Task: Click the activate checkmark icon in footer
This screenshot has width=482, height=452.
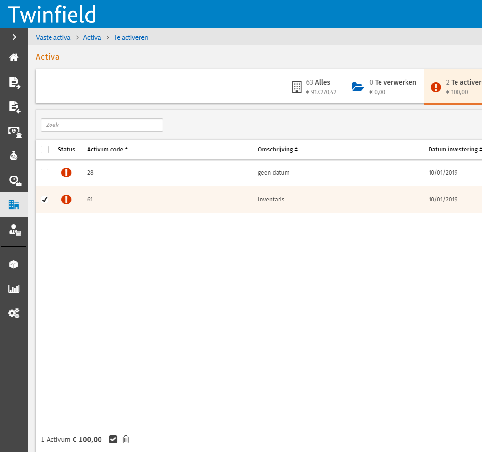Action: tap(113, 439)
